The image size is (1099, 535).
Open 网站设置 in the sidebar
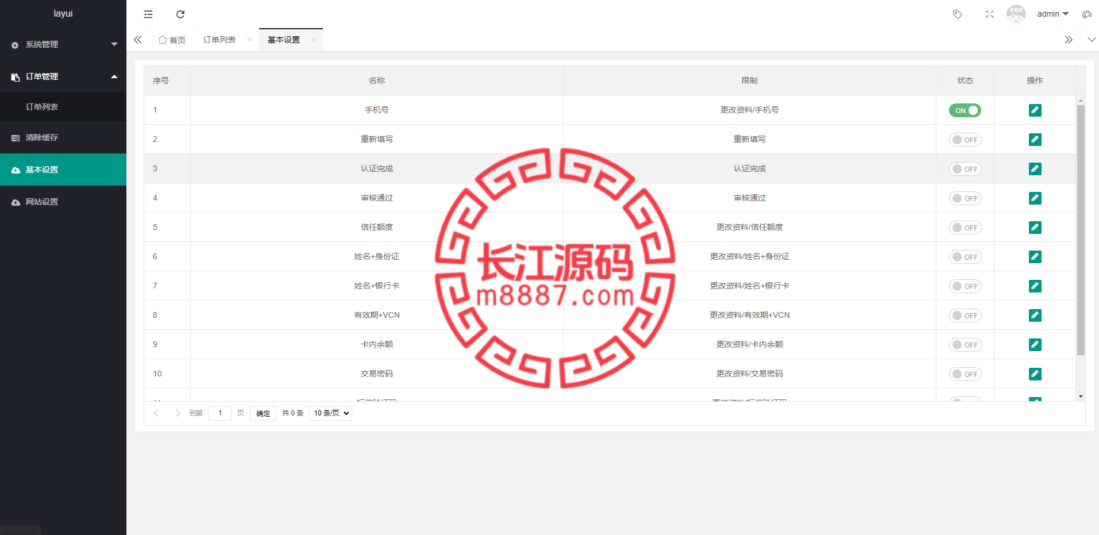point(63,202)
